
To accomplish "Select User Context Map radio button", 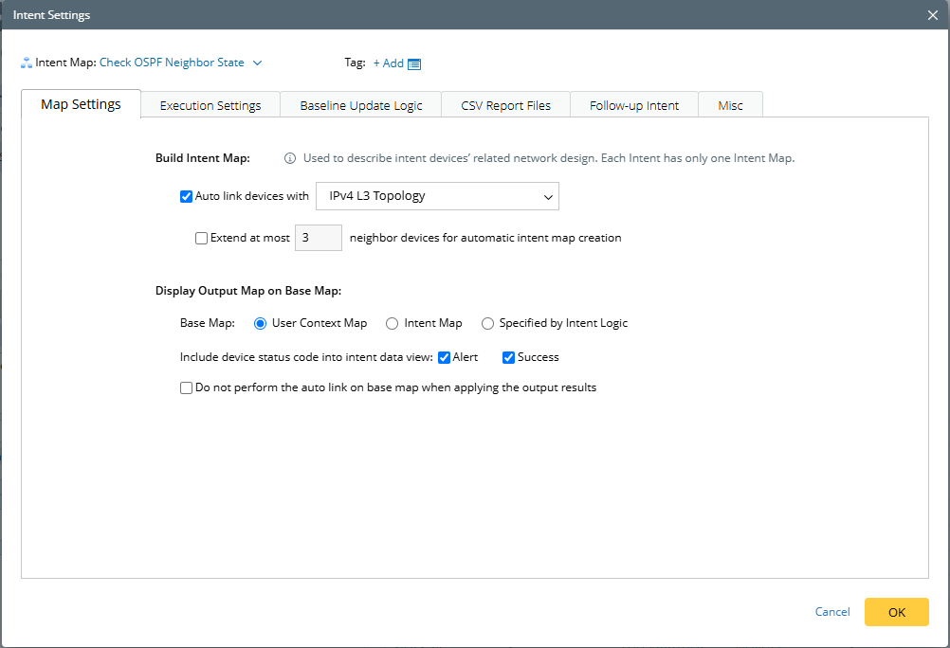I will (260, 323).
